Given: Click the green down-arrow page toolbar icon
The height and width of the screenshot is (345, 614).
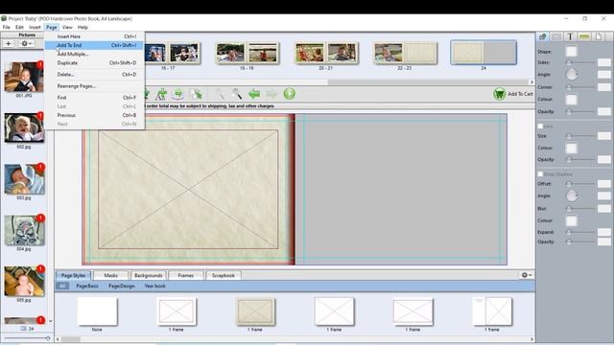Looking at the screenshot, I should (x=178, y=94).
